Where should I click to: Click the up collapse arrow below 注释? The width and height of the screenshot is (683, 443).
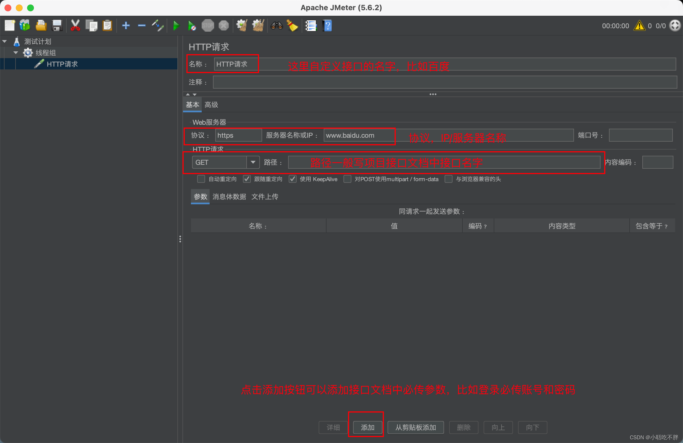[188, 94]
